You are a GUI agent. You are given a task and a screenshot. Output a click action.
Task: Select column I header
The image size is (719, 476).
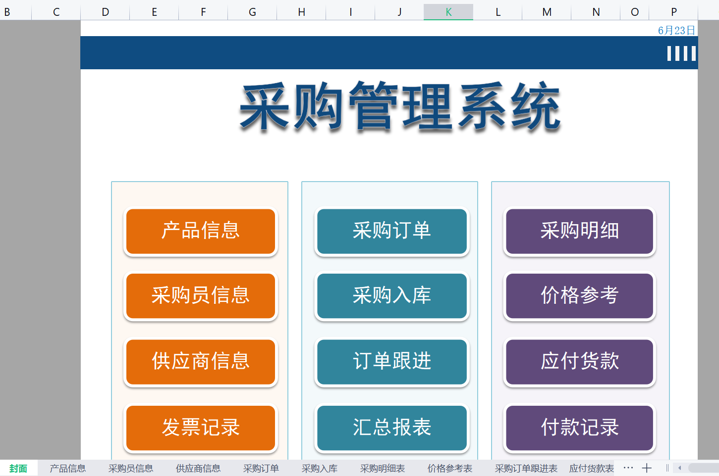click(x=350, y=12)
